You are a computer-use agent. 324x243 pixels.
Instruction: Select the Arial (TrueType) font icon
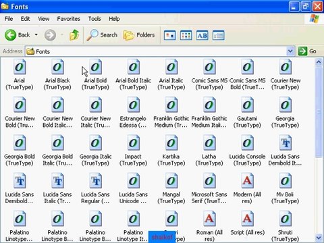[20, 67]
